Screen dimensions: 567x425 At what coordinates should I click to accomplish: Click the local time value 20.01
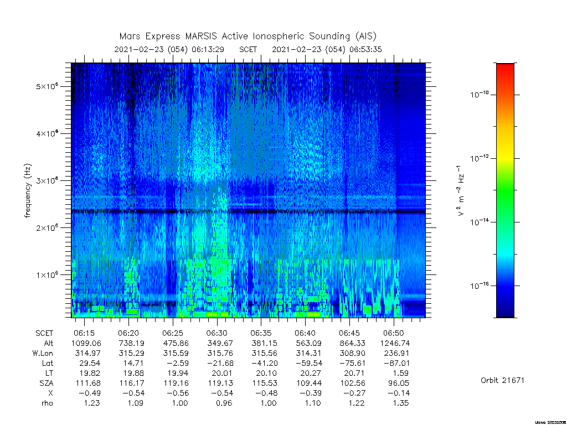coord(223,373)
